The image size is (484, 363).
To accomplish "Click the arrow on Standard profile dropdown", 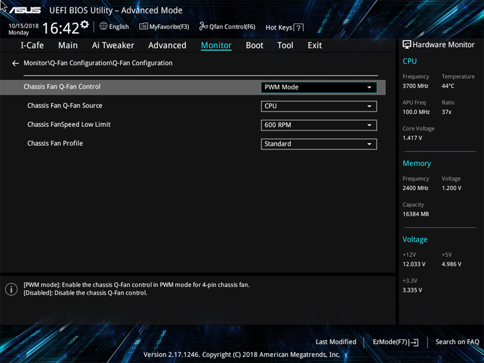I will pos(369,144).
